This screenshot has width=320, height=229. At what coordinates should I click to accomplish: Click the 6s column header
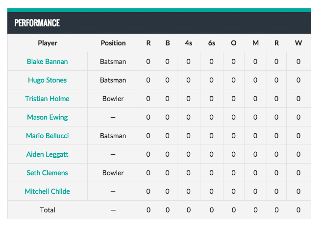(x=212, y=43)
